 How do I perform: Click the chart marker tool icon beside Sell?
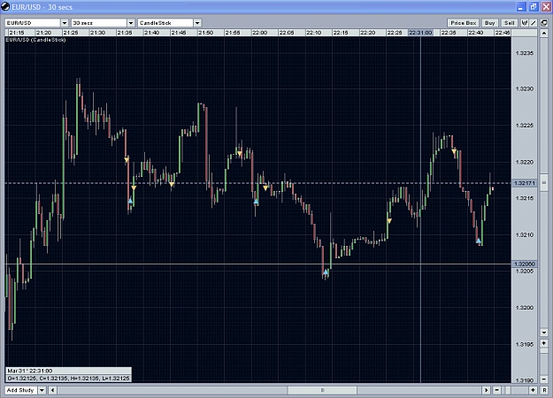(x=525, y=23)
